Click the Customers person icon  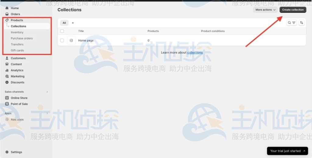7,58
